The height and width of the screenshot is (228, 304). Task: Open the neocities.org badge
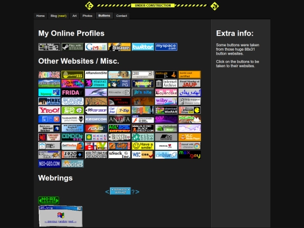click(x=73, y=164)
